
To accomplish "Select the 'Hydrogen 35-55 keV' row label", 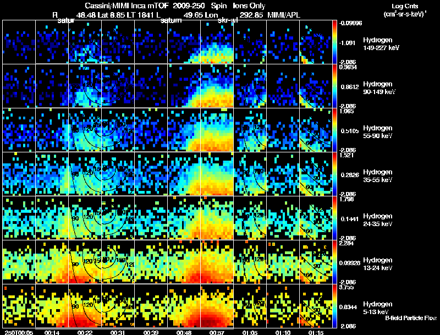I will (x=378, y=176).
